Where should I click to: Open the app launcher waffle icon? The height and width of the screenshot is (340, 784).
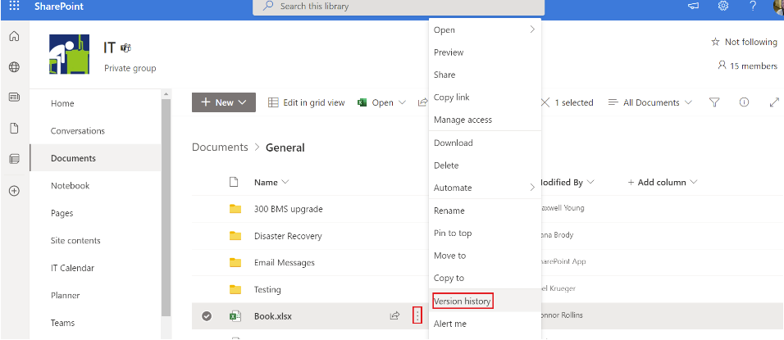click(14, 7)
